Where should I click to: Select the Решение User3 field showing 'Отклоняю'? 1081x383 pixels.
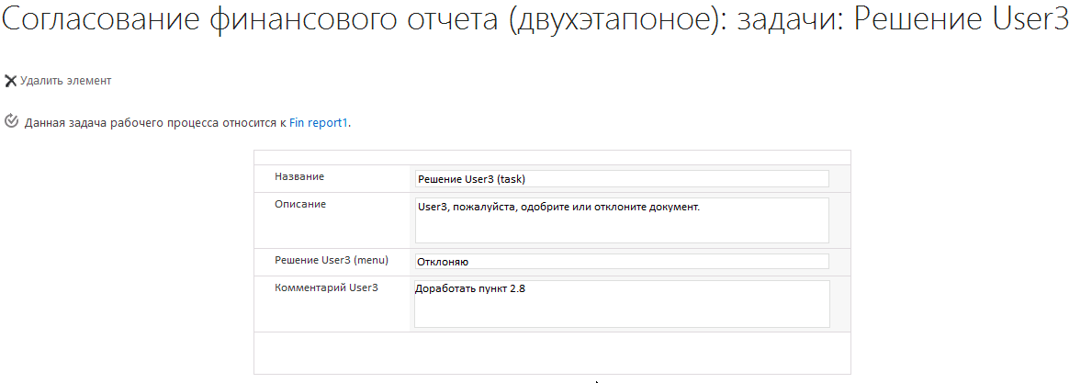click(621, 262)
